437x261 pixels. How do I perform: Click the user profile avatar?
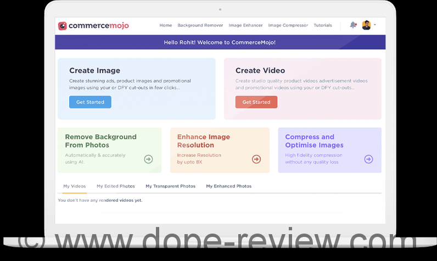click(366, 25)
